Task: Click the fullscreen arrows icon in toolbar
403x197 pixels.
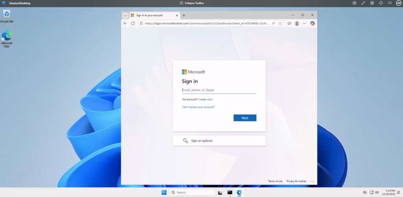Action: pyautogui.click(x=363, y=3)
